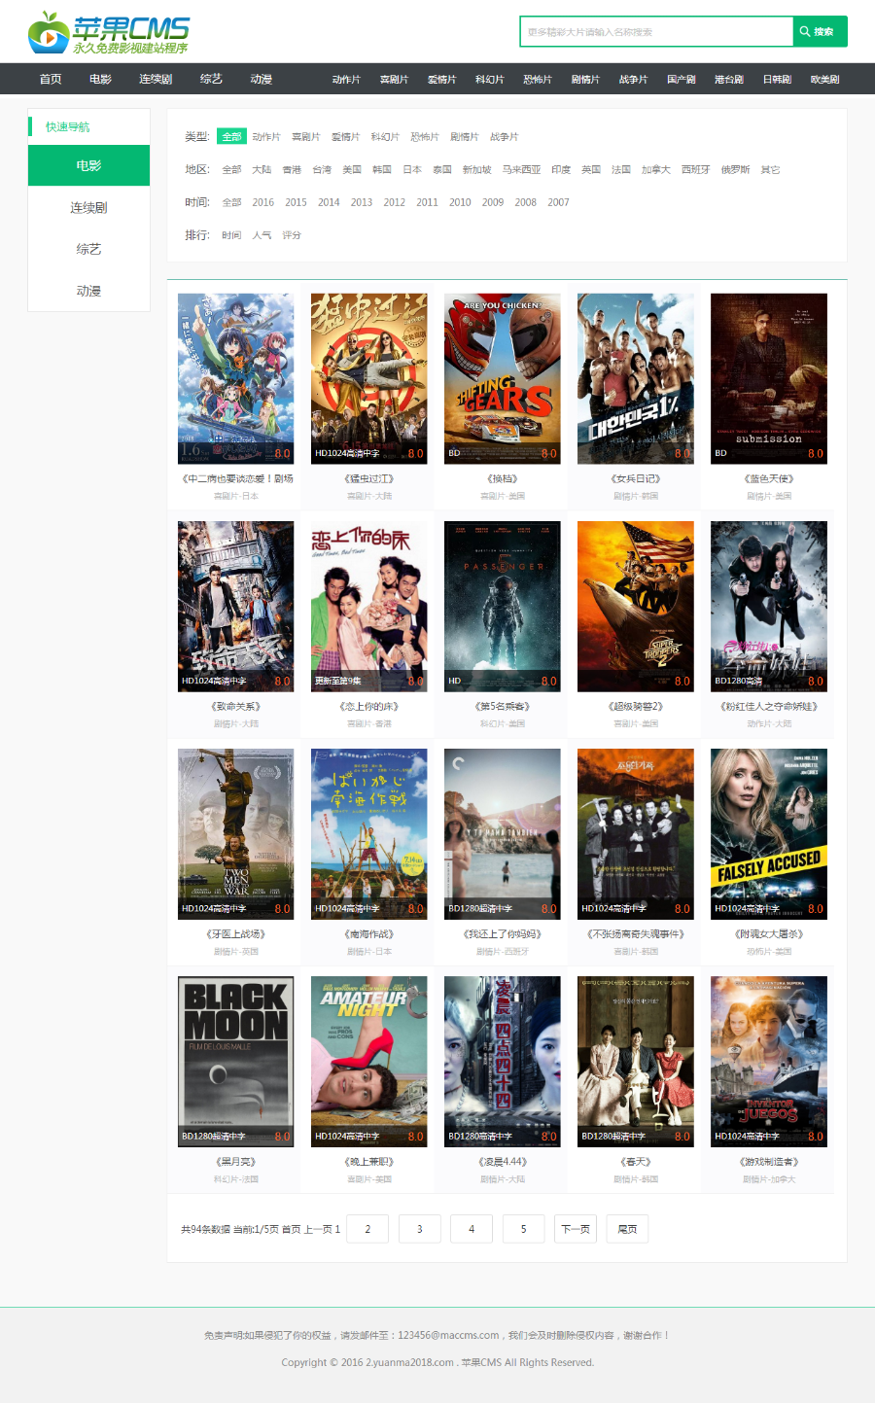This screenshot has height=1403, width=875.
Task: Filter 时间 by year 2011
Action: 427,203
